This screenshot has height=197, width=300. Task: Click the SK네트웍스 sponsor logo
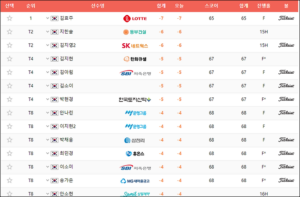pos(135,46)
